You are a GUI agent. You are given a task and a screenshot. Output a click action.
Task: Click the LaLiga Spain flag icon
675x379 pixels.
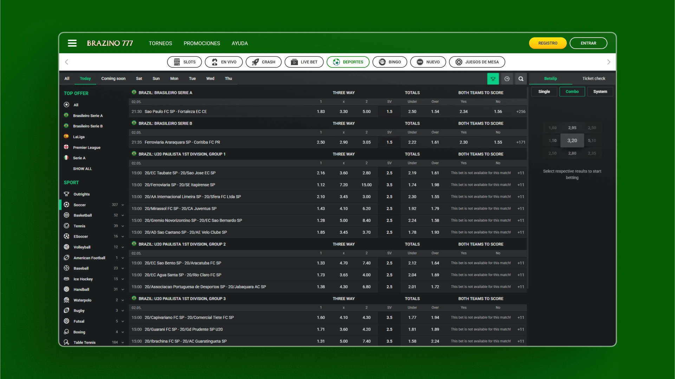click(66, 137)
